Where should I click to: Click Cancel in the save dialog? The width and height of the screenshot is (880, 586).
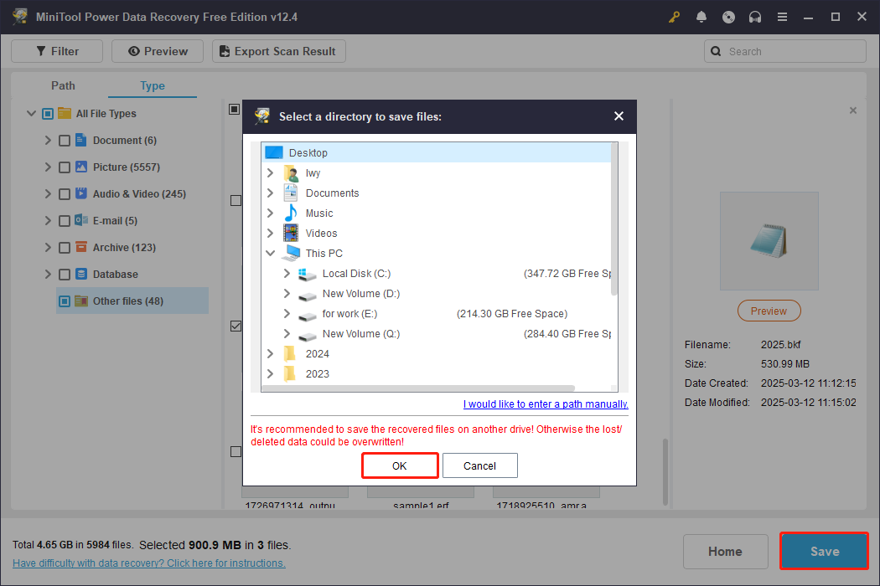tap(480, 465)
